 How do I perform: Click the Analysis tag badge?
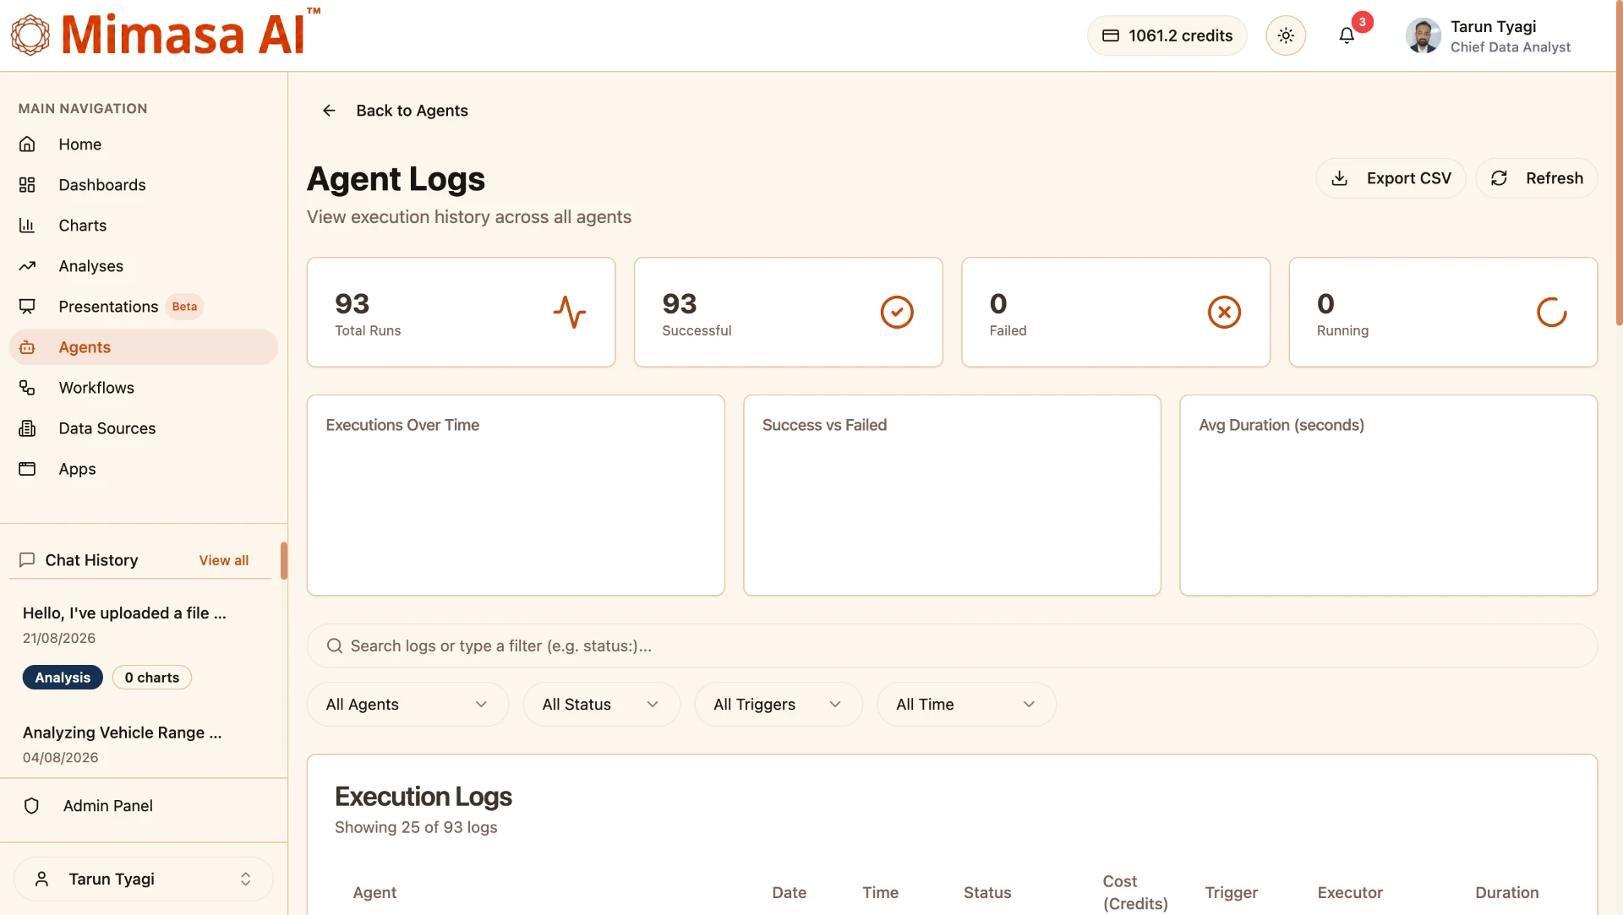[x=63, y=678]
